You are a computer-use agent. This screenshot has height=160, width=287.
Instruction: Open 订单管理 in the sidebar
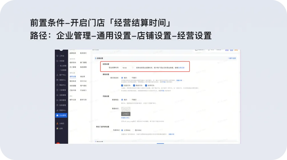click(61, 90)
